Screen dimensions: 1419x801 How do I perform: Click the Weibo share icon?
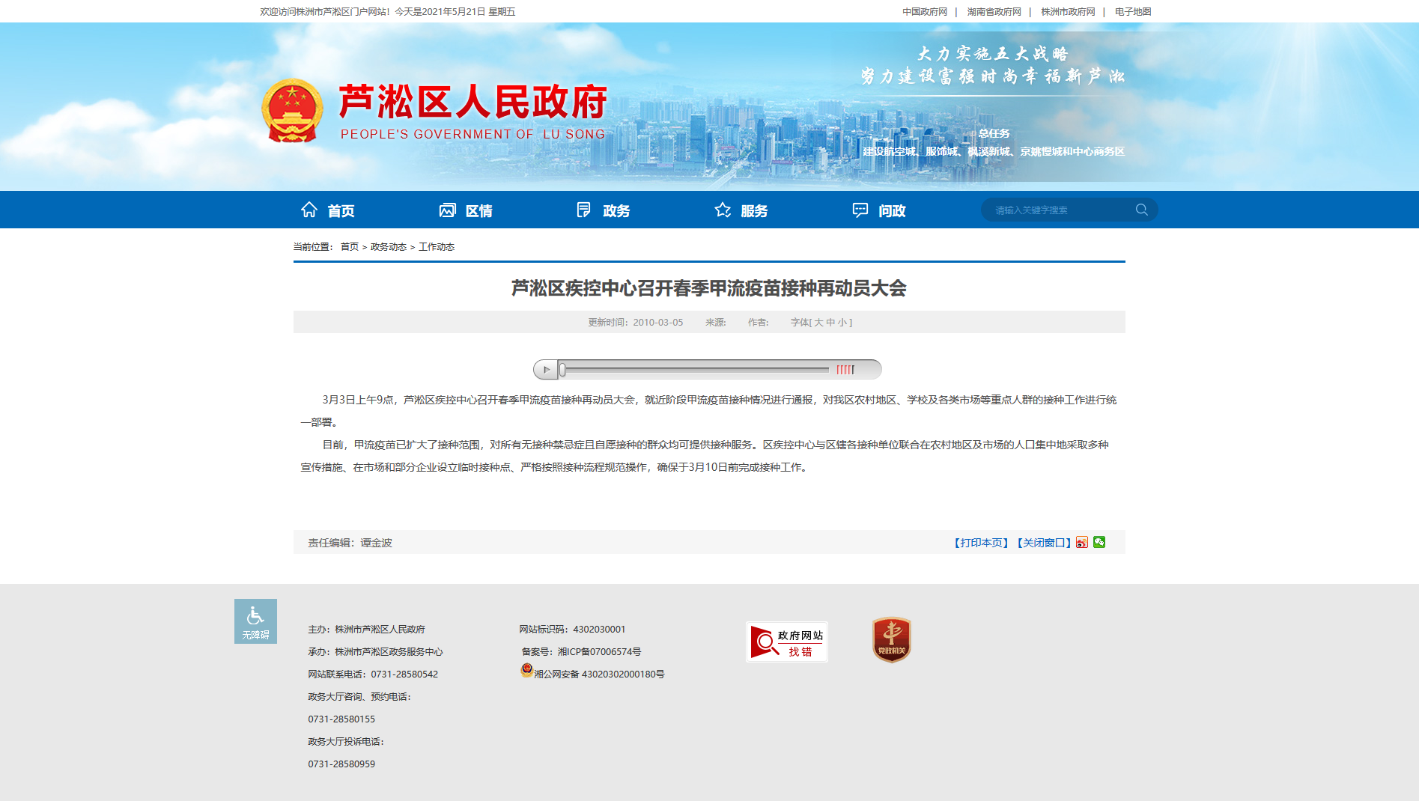(1082, 543)
